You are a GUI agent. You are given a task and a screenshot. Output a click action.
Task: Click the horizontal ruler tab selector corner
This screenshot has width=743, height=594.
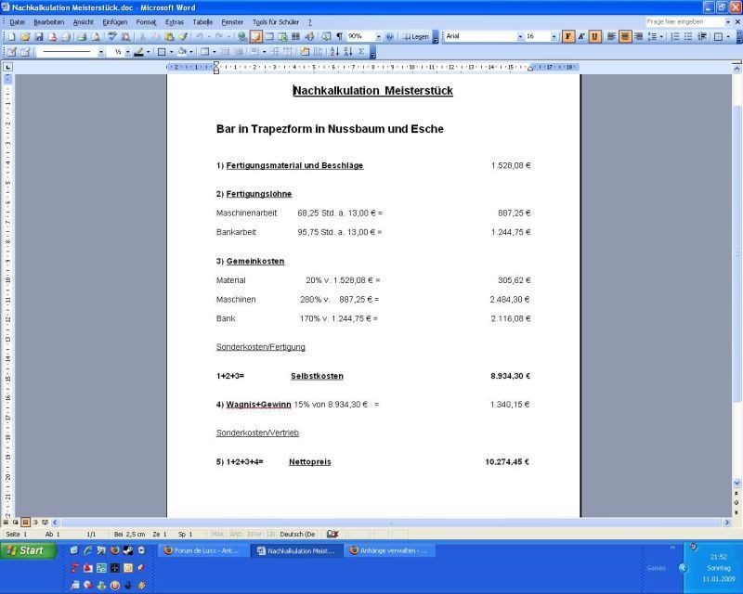tap(8, 67)
